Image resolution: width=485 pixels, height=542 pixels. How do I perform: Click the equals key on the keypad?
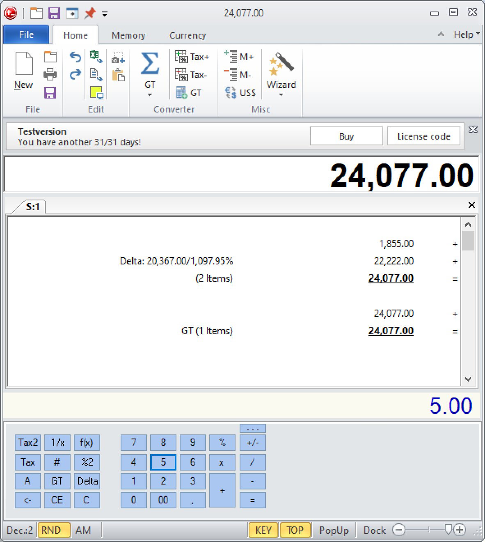point(252,500)
